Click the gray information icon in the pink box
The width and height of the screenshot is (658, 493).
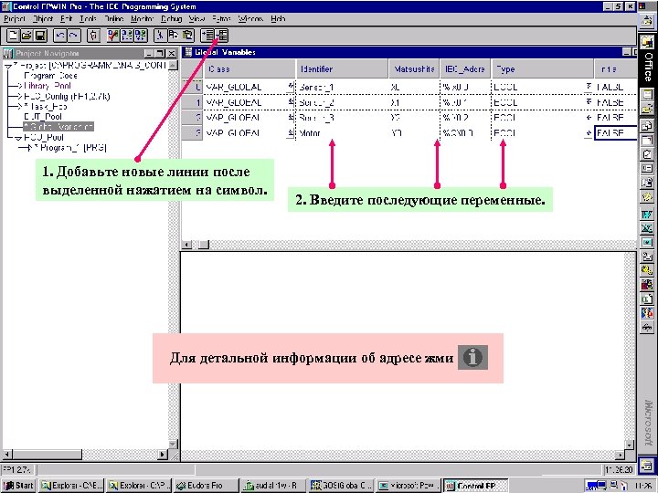(472, 357)
